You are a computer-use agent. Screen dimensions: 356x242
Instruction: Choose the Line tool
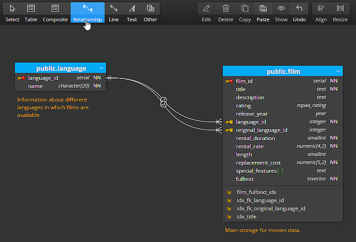[114, 13]
